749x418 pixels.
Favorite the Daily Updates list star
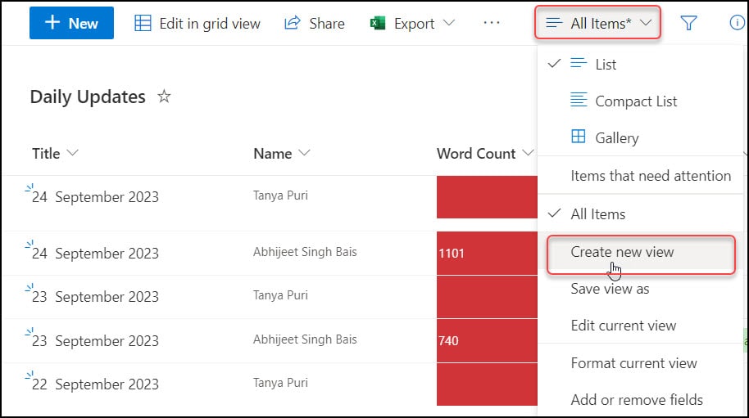tap(164, 97)
